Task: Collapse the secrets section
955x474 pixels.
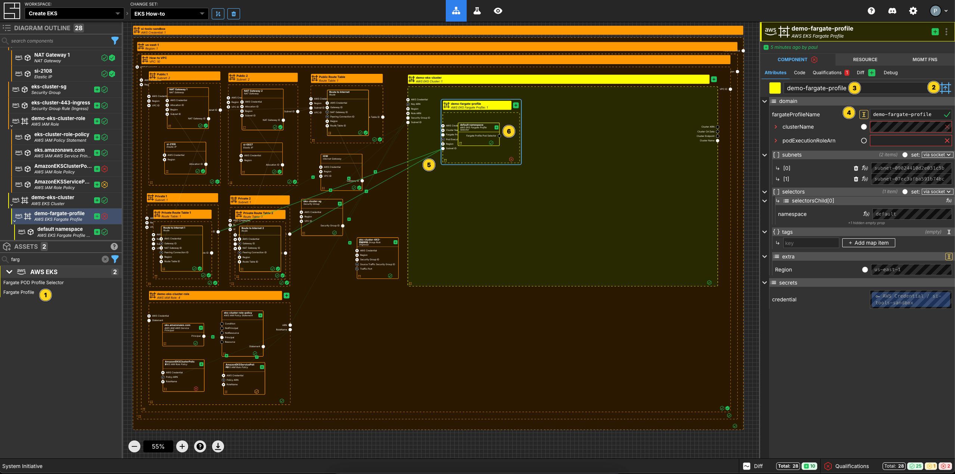Action: 764,283
